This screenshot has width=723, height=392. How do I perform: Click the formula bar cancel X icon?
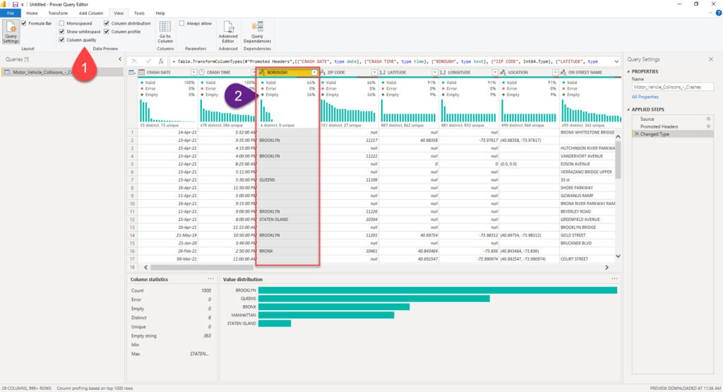pos(134,61)
